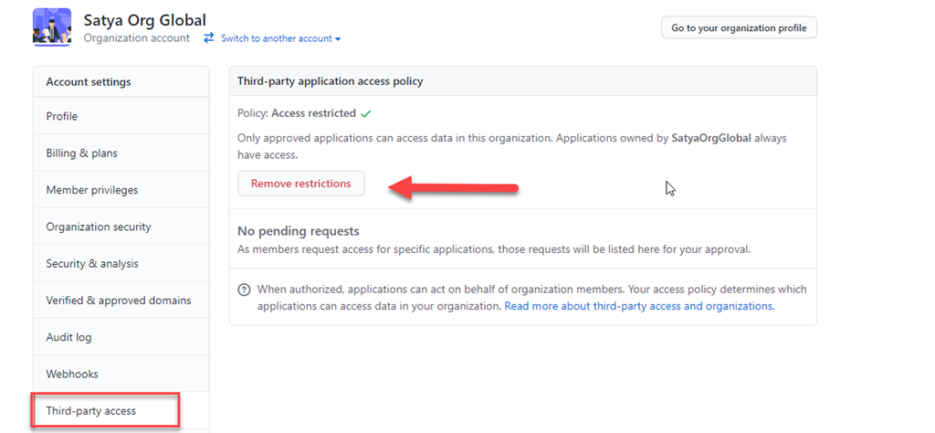
Task: Click the Remove restrictions button
Action: [300, 184]
